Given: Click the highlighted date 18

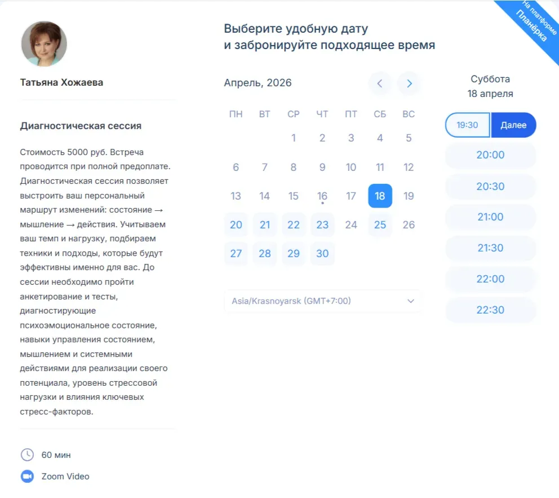Looking at the screenshot, I should tap(380, 195).
